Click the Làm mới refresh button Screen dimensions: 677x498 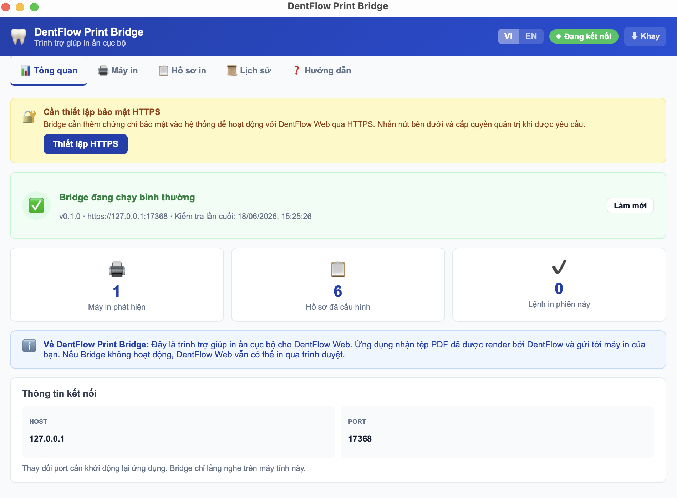630,205
